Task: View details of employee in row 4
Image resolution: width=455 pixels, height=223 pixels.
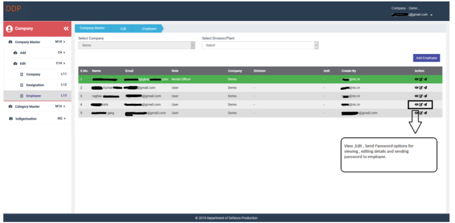Action: pos(416,104)
